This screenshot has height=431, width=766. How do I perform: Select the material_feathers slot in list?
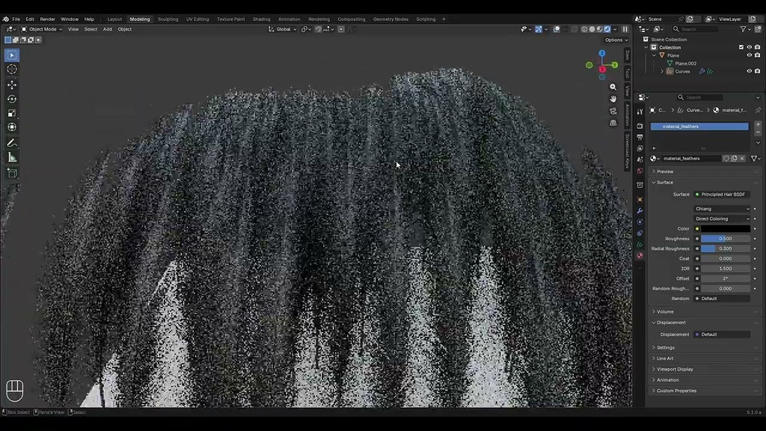tap(699, 126)
